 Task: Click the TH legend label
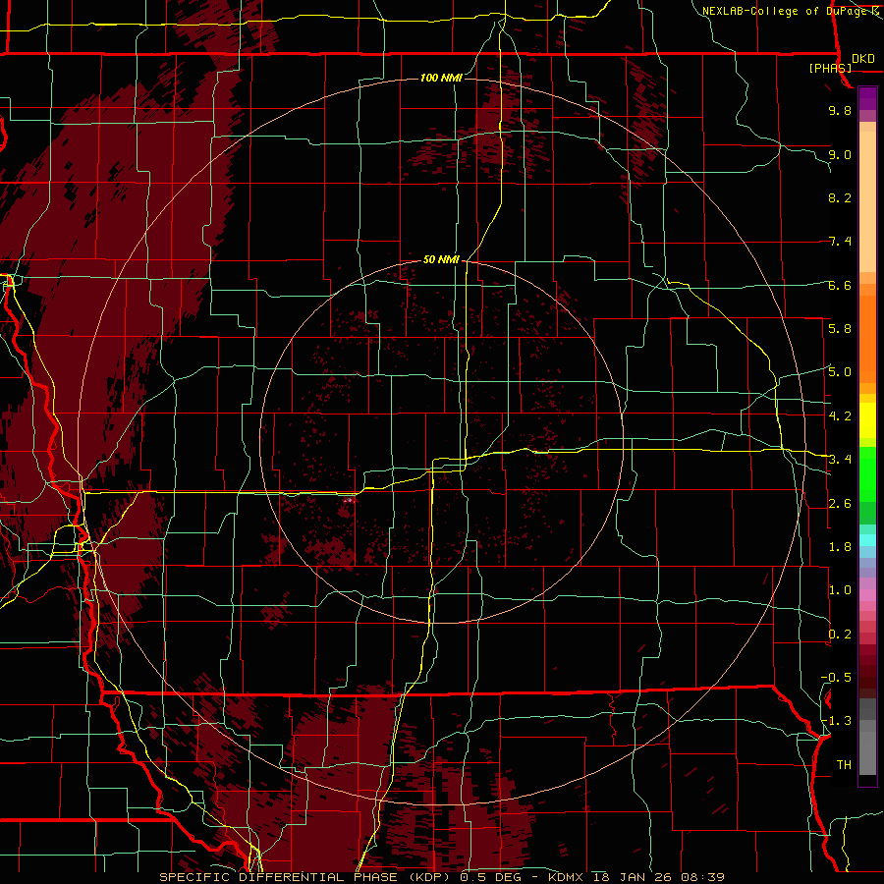844,765
